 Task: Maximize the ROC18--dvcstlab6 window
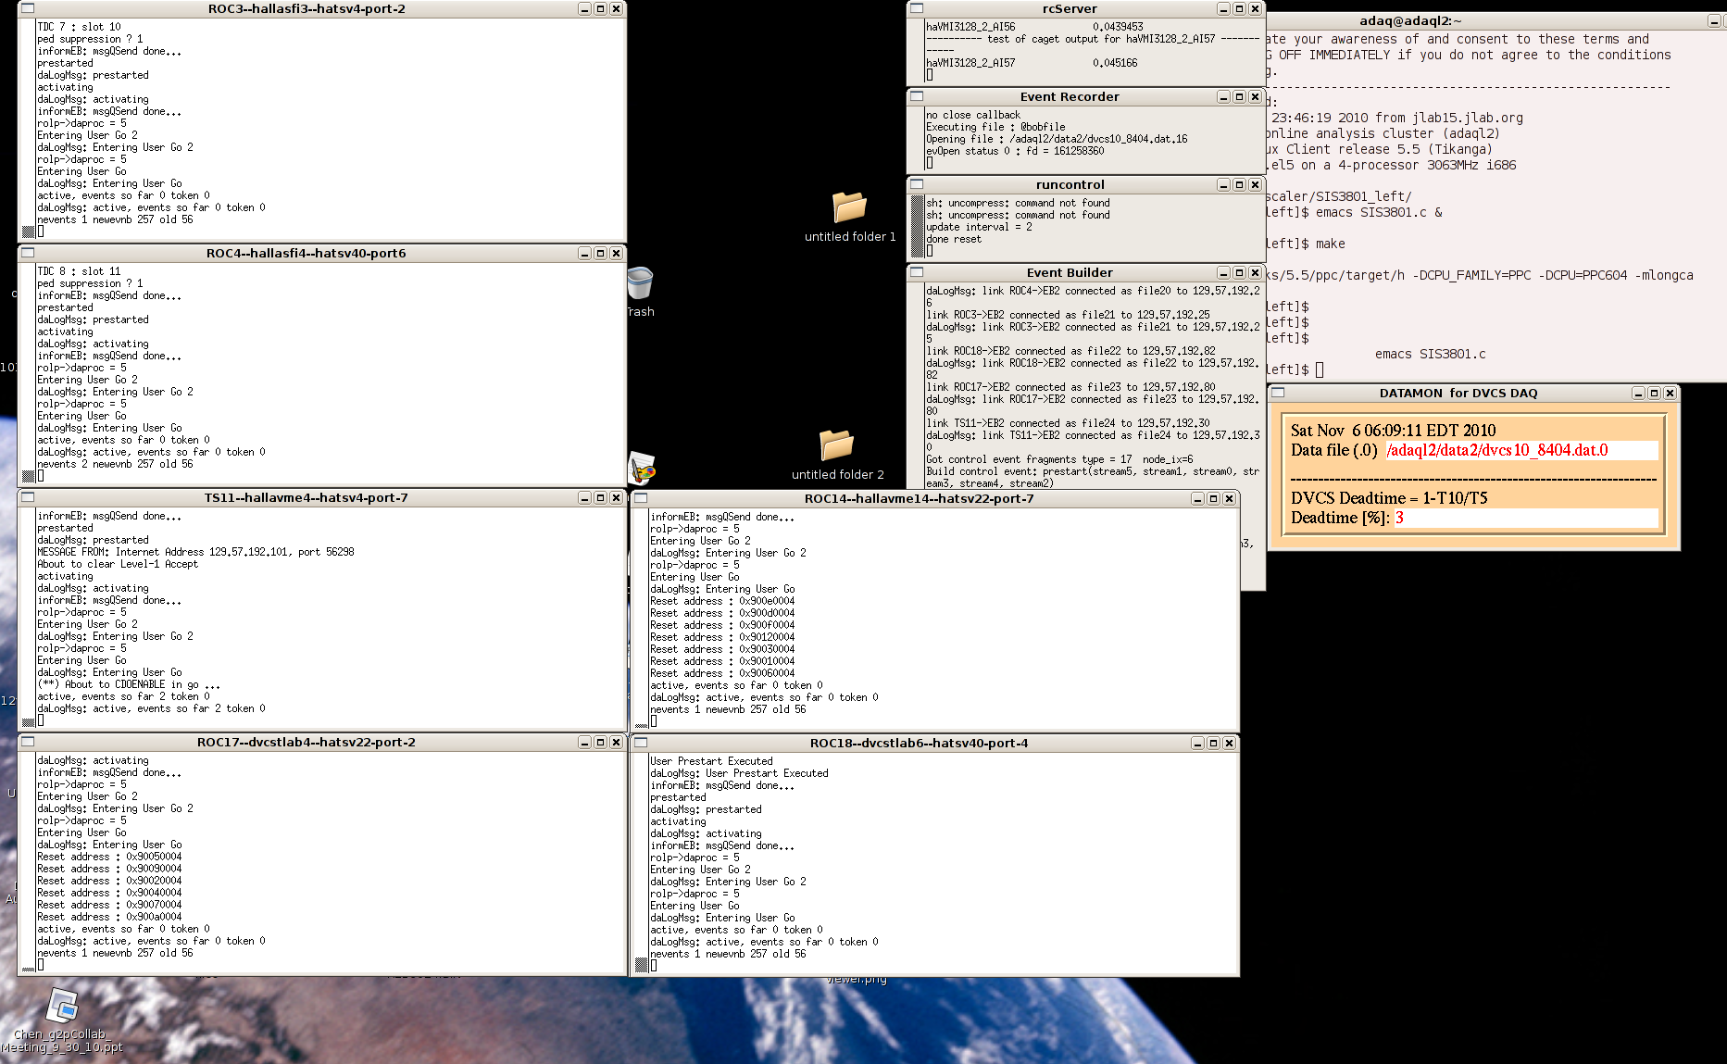(1213, 743)
